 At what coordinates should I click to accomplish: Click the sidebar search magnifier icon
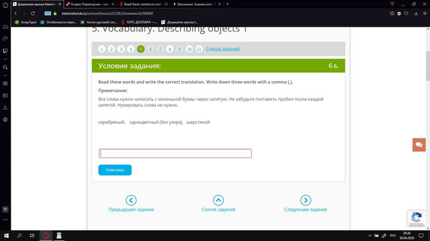5,67
